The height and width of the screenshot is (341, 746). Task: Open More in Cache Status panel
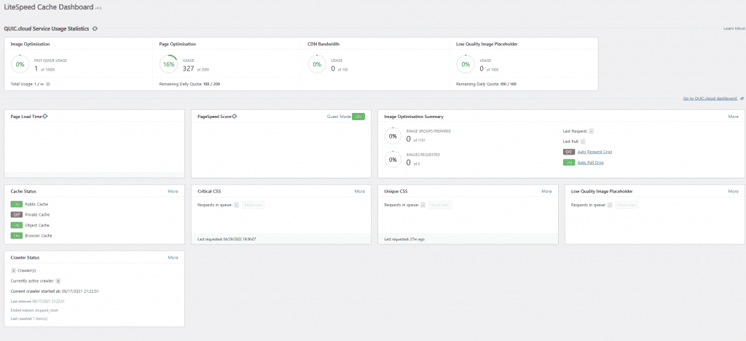pyautogui.click(x=173, y=191)
